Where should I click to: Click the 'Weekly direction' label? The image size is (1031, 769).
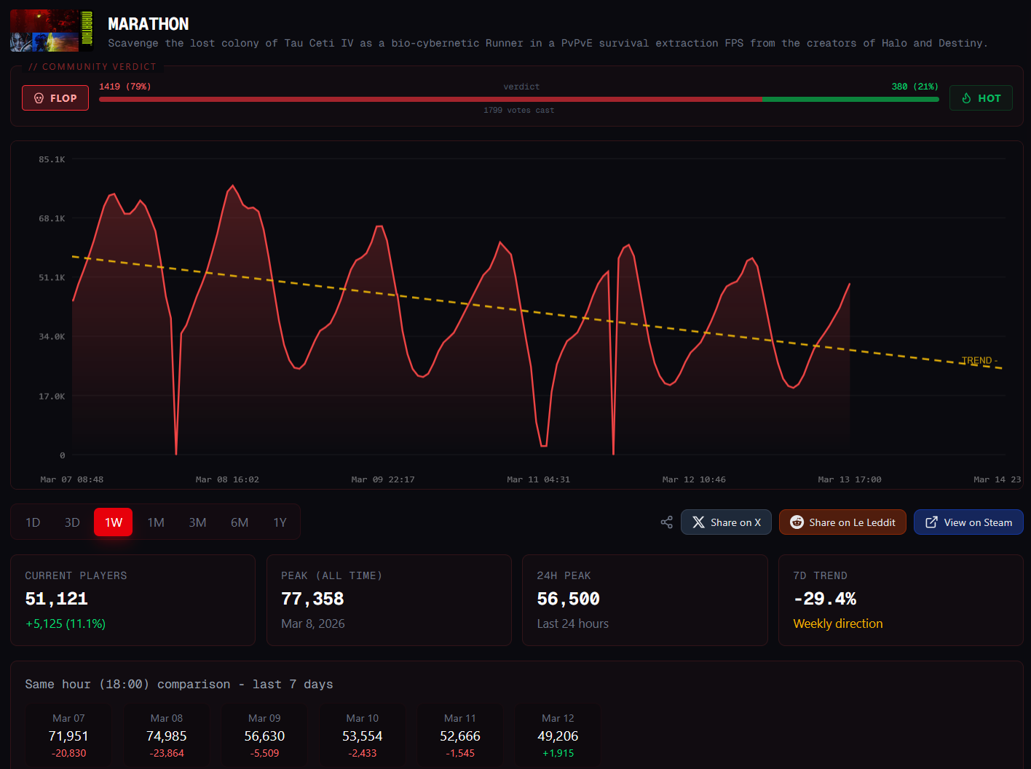pyautogui.click(x=838, y=623)
